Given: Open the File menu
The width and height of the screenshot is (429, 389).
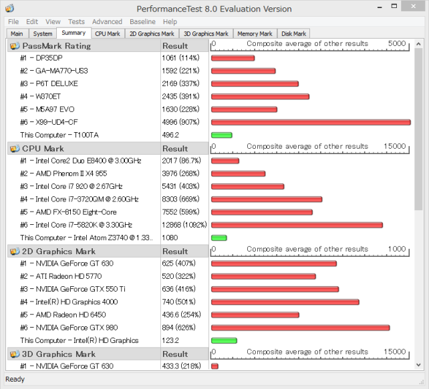Looking at the screenshot, I should (x=13, y=21).
